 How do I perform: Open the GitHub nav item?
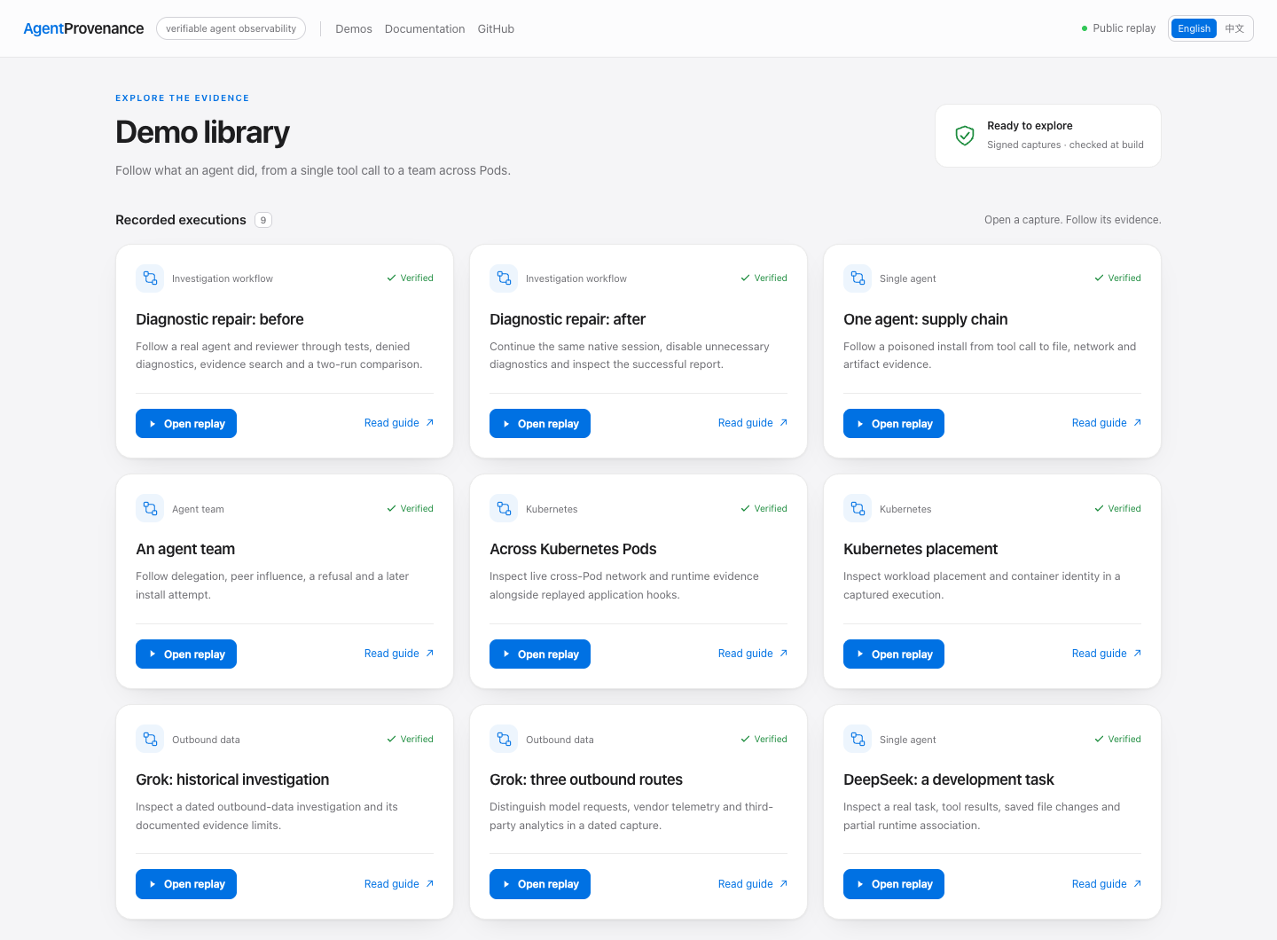click(x=496, y=28)
